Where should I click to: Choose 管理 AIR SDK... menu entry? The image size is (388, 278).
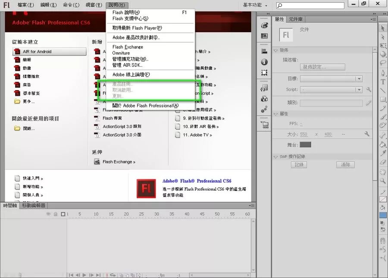[x=150, y=65]
